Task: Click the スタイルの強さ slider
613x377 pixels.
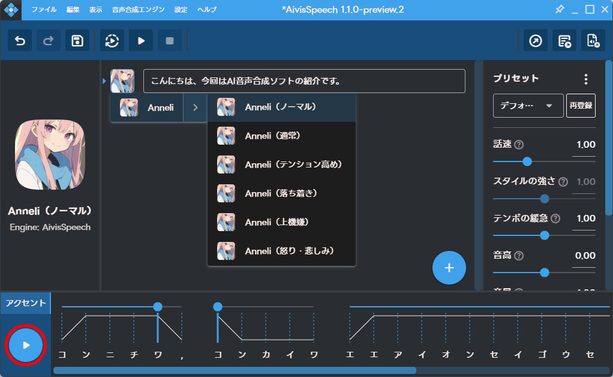Action: click(x=544, y=199)
